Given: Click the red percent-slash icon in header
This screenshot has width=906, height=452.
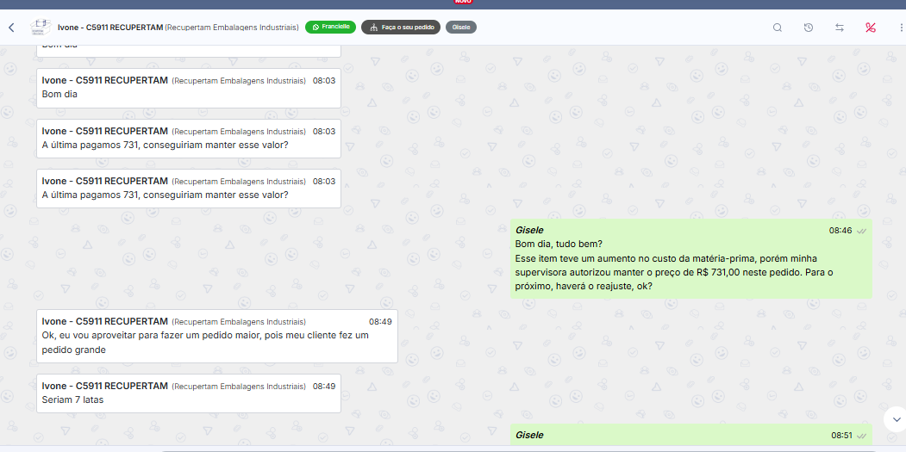Looking at the screenshot, I should [x=871, y=28].
